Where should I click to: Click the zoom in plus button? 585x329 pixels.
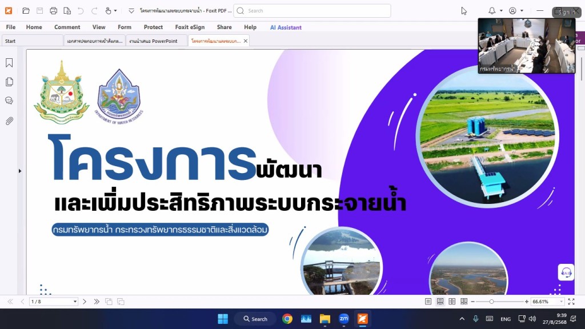coord(526,302)
